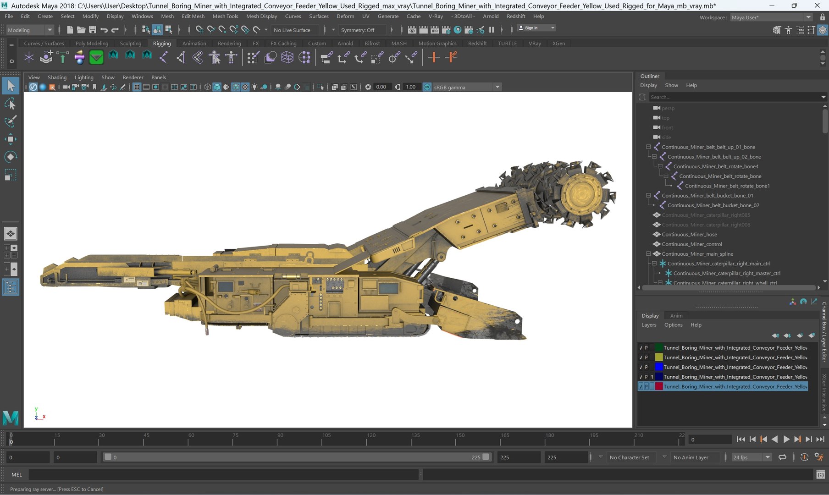Activate Snap to grids magnet icon

tap(199, 30)
